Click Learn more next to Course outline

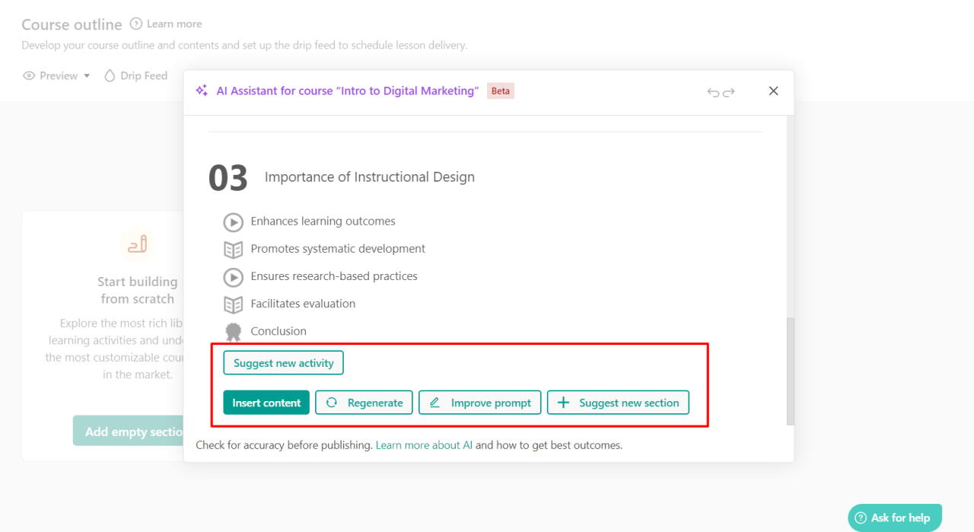166,24
